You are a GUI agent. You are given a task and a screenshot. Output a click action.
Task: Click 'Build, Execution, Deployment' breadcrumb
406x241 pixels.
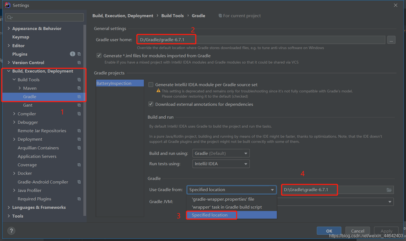(123, 16)
